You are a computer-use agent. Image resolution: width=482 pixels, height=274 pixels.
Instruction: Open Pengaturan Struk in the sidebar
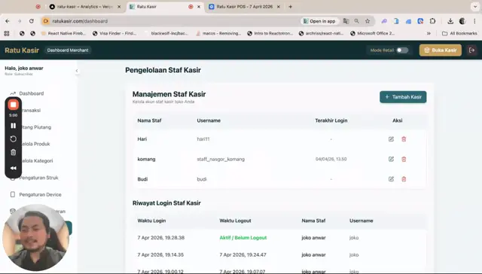coord(38,178)
